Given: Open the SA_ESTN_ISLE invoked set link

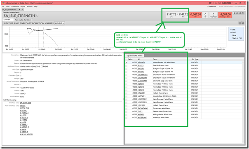Looking at the screenshot, I should tap(26, 103).
